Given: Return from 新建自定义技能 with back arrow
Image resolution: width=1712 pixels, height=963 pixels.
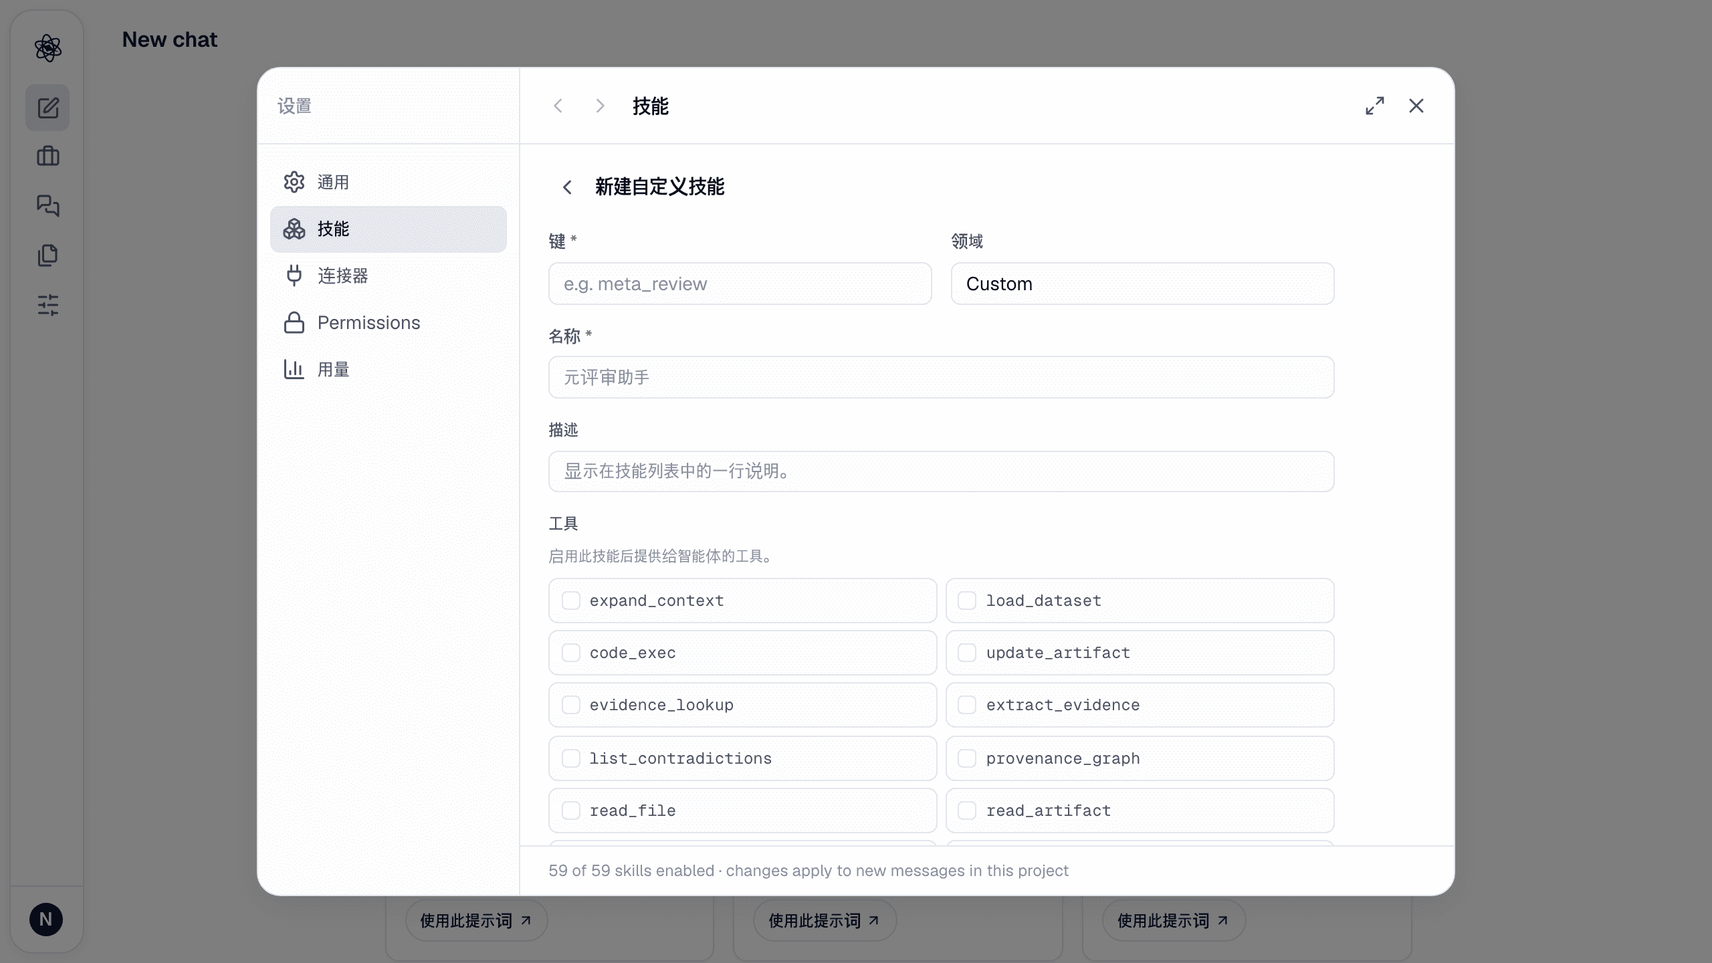Looking at the screenshot, I should point(567,187).
